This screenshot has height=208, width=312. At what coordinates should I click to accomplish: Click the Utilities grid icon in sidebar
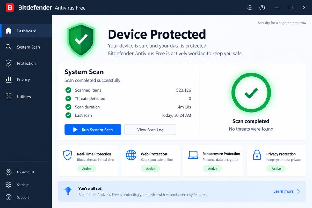click(x=8, y=96)
